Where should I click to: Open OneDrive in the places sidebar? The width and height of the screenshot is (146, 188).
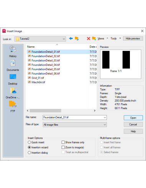(13, 93)
